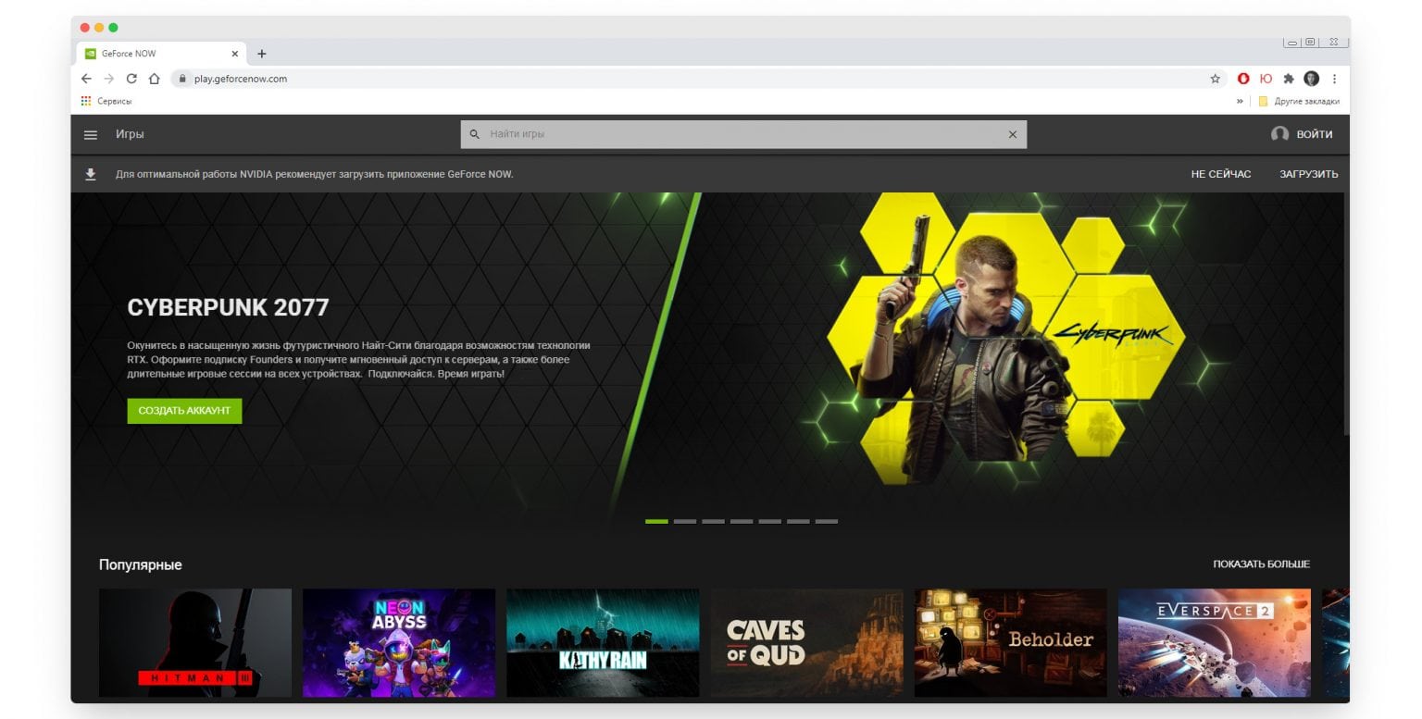1422x719 pixels.
Task: Open the Caves of Qud tile
Action: [x=806, y=643]
